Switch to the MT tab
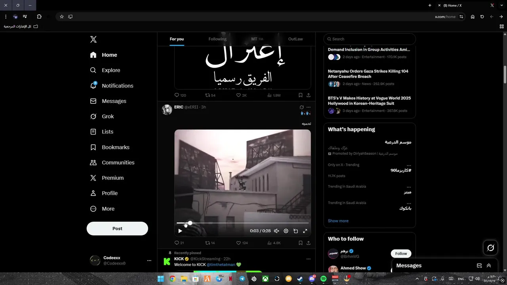Screen dimensions: 507x285 257,39
